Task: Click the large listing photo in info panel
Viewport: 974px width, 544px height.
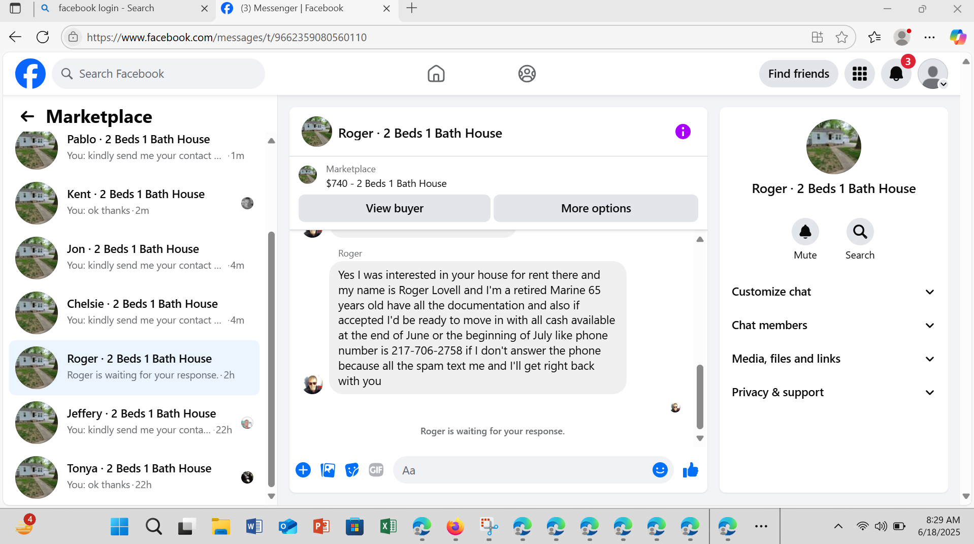Action: click(833, 147)
